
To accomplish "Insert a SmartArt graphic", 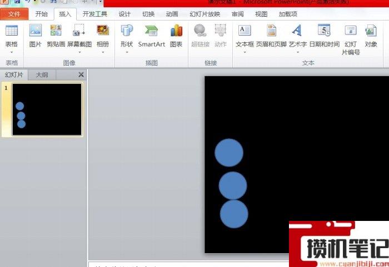I will click(152, 36).
